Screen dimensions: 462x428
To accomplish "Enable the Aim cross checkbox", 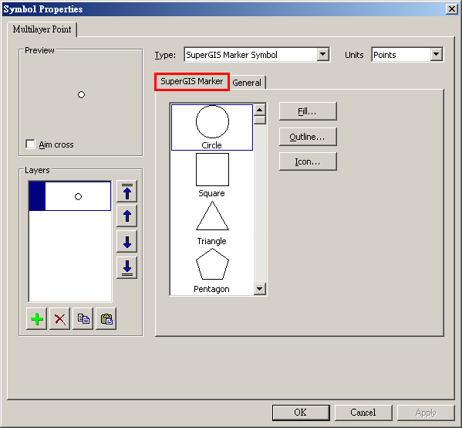I will pos(30,144).
